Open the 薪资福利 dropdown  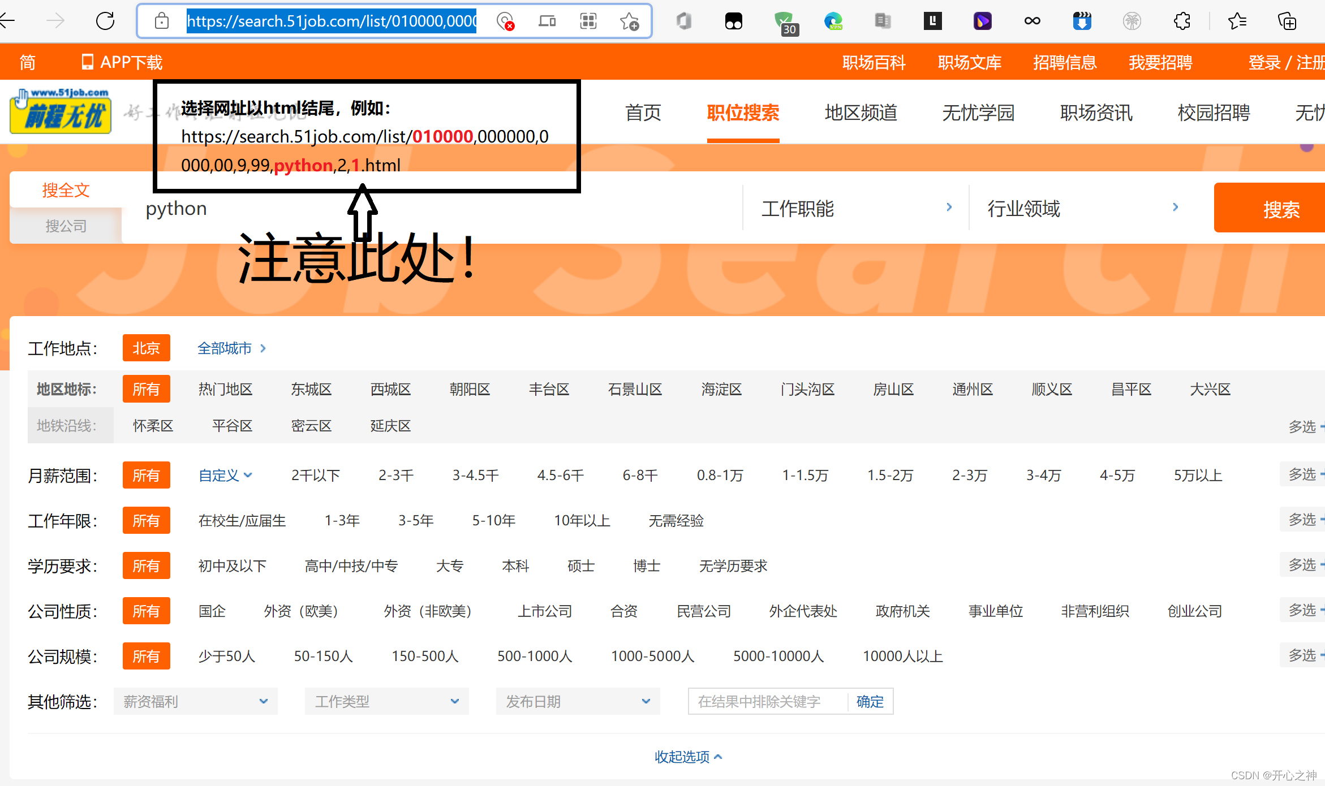point(195,701)
